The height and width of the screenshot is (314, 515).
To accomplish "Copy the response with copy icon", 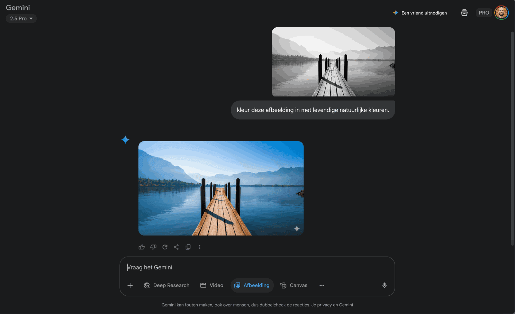I will 188,247.
